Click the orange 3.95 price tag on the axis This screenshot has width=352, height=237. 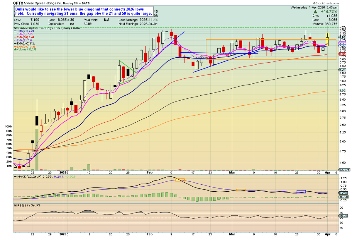tap(342, 91)
